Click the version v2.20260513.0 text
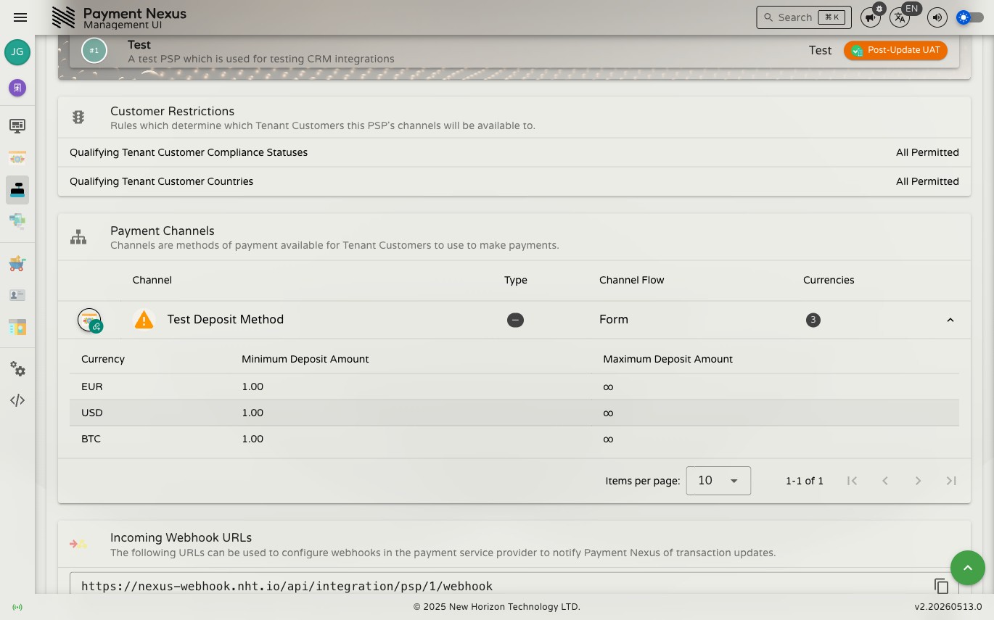Image resolution: width=994 pixels, height=620 pixels. coord(948,607)
